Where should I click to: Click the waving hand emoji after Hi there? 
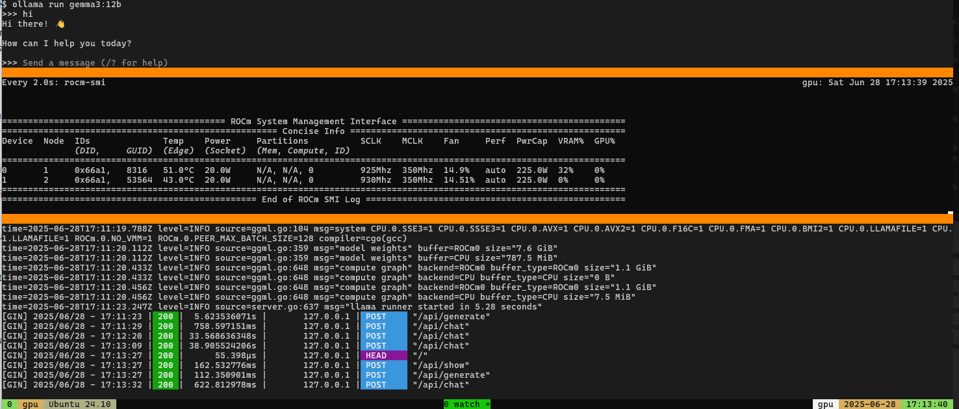tap(60, 24)
